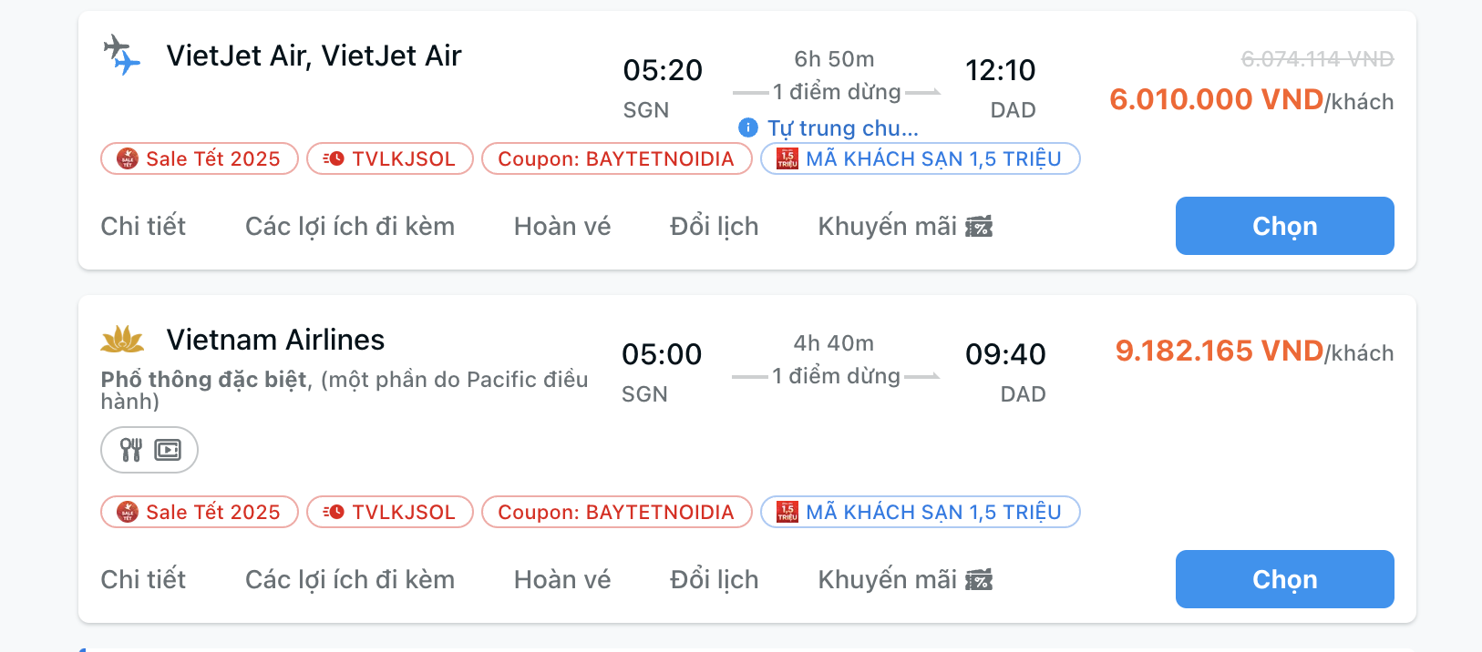Open Khuyến mãi on the Vietnam Airlines card
This screenshot has width=1482, height=652.
coord(889,578)
